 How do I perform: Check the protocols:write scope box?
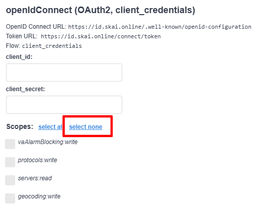pos(10,162)
